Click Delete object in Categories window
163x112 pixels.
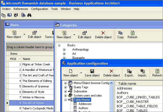103,35
